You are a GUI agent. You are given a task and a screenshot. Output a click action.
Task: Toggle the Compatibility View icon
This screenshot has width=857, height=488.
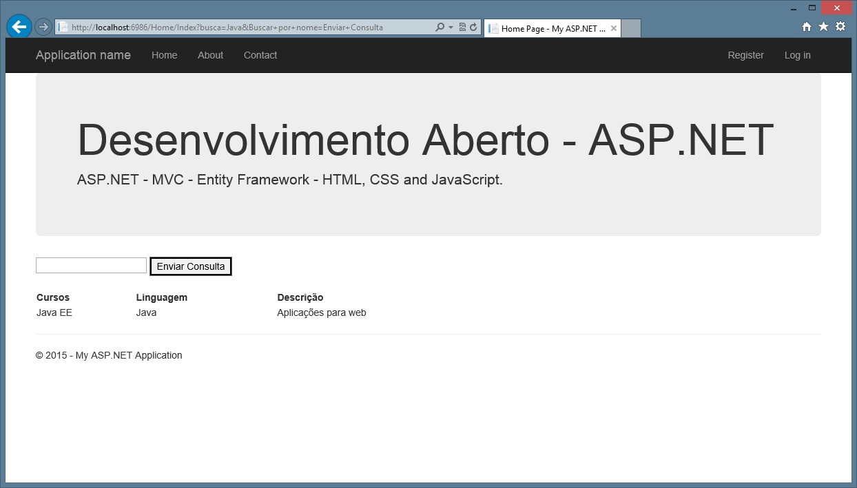[462, 28]
